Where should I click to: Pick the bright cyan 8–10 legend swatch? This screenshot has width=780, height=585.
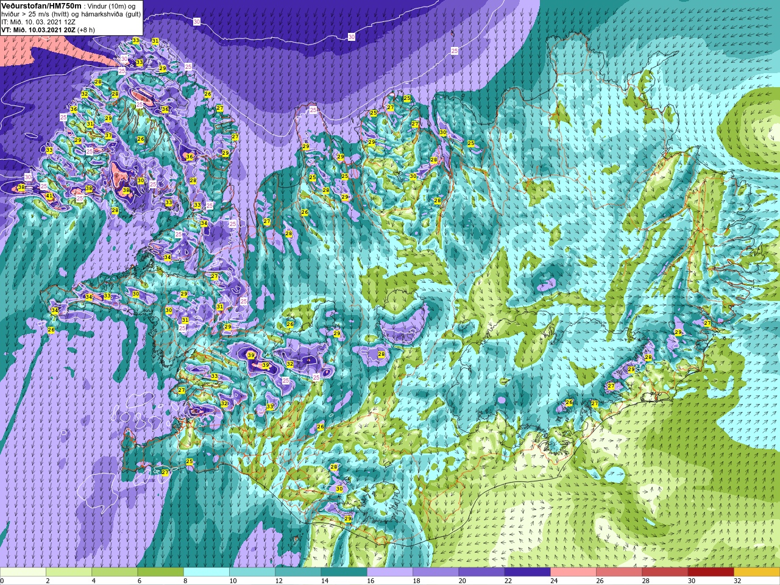(207, 572)
